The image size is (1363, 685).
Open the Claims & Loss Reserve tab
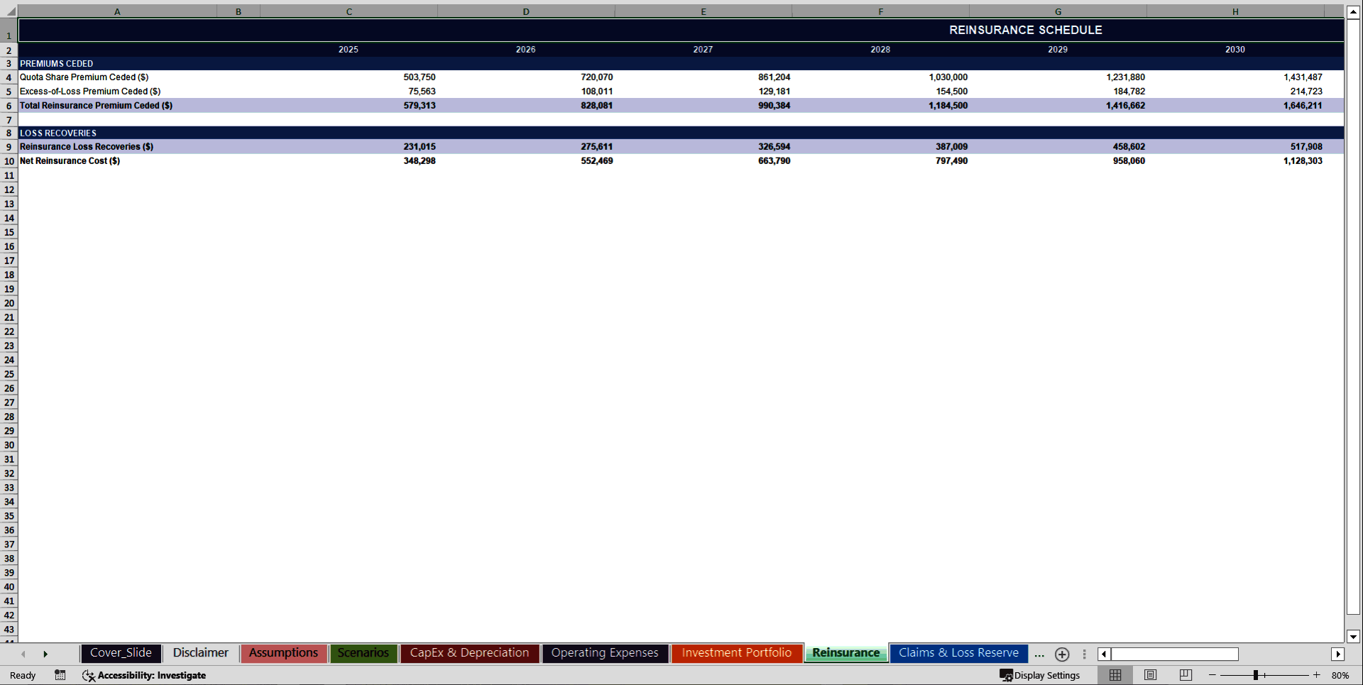point(958,653)
